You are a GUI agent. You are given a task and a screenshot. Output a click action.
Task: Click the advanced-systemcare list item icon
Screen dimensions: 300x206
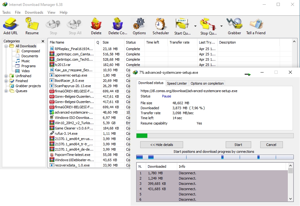[52, 112]
